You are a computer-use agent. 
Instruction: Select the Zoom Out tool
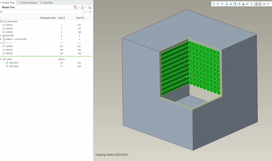[x=222, y=4]
